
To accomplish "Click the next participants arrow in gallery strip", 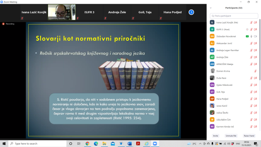I will [191, 12].
